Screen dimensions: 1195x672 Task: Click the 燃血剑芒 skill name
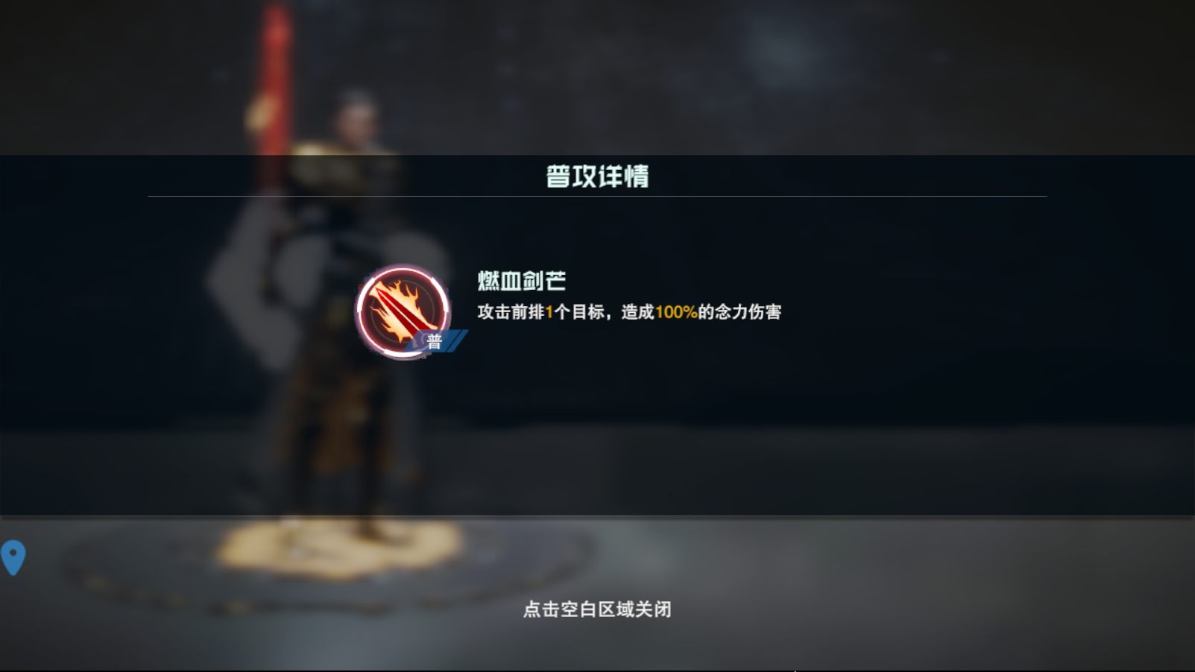522,281
